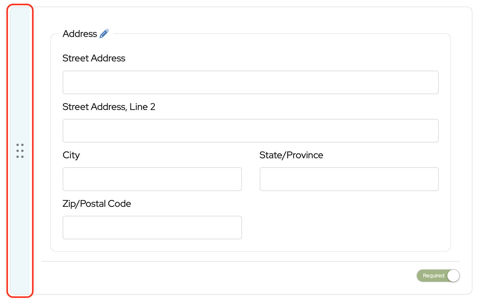Click the Required text on the switch
Screen dimensions: 482x301
[433, 276]
